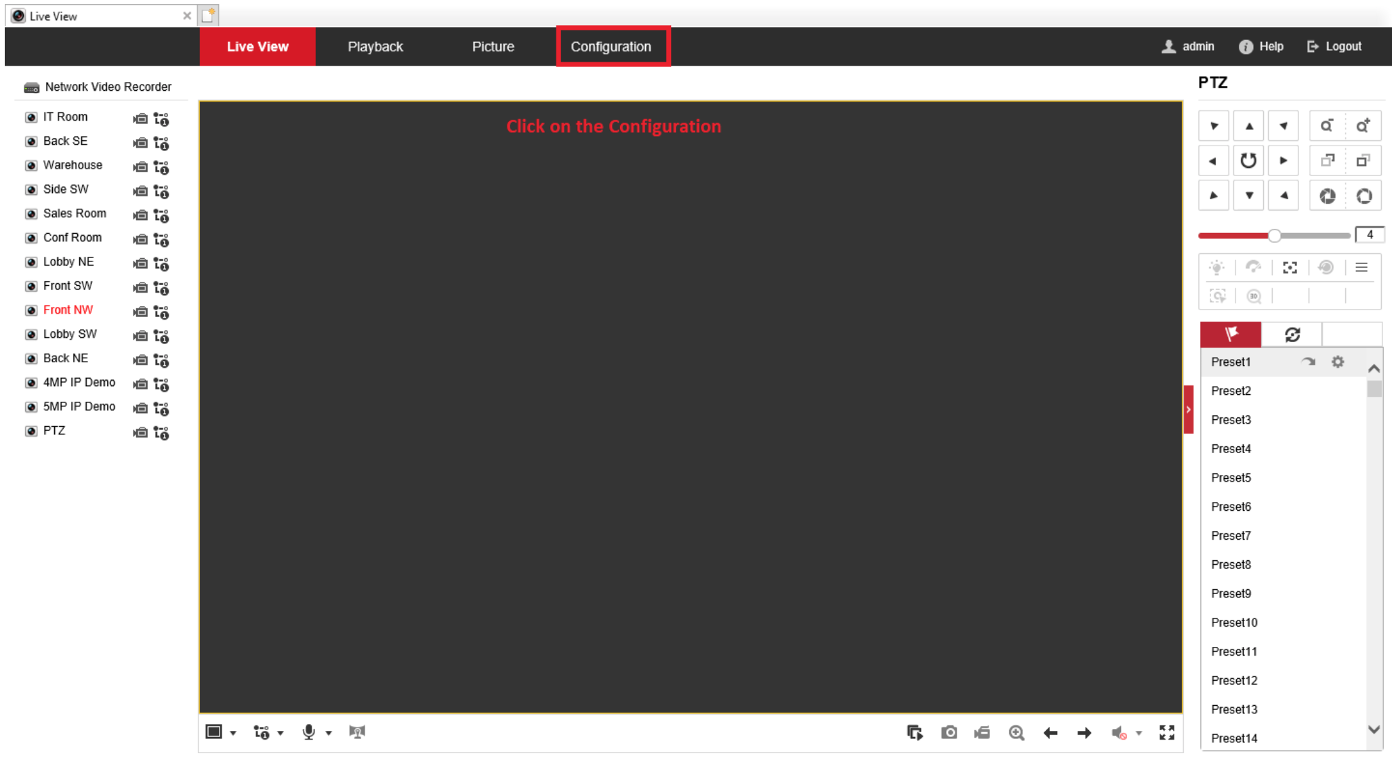The width and height of the screenshot is (1392, 760).
Task: Click the Logout link
Action: pos(1334,47)
